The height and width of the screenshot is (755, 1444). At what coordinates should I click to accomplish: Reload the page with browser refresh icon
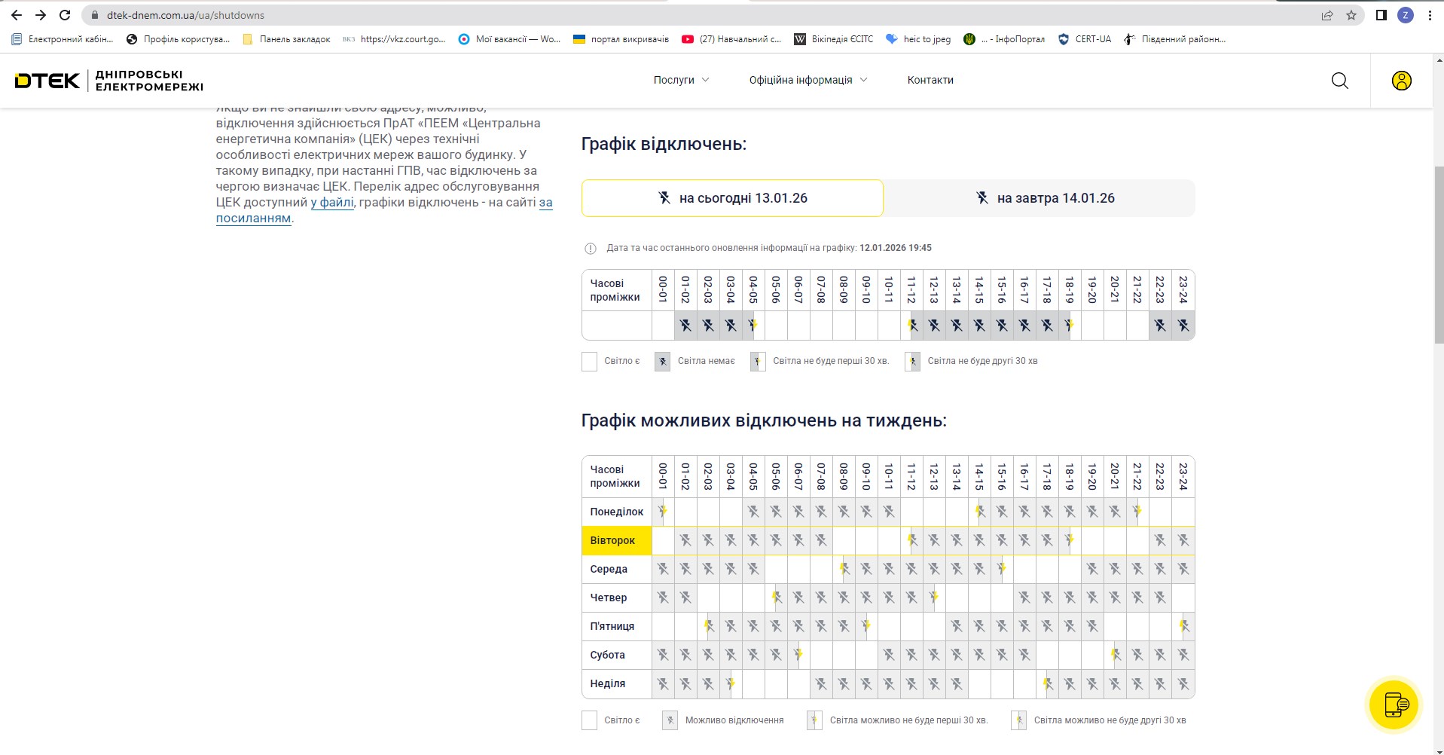[x=65, y=15]
